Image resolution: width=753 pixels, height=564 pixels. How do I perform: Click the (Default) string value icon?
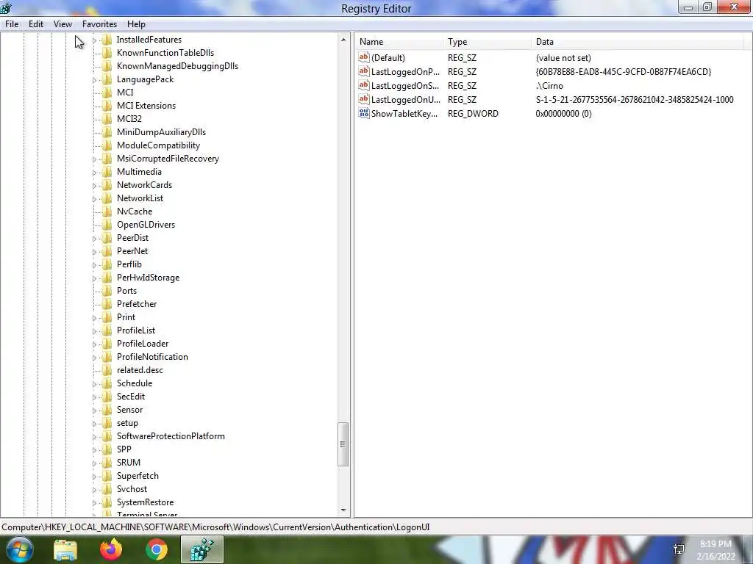click(364, 57)
